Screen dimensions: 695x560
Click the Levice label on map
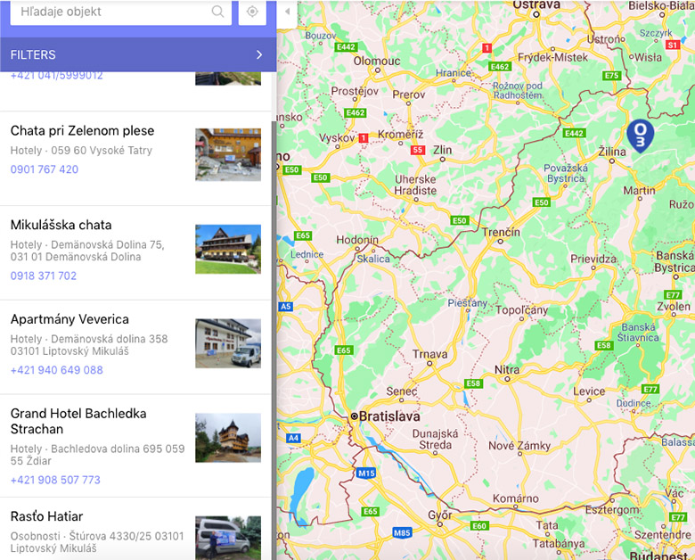pyautogui.click(x=589, y=391)
